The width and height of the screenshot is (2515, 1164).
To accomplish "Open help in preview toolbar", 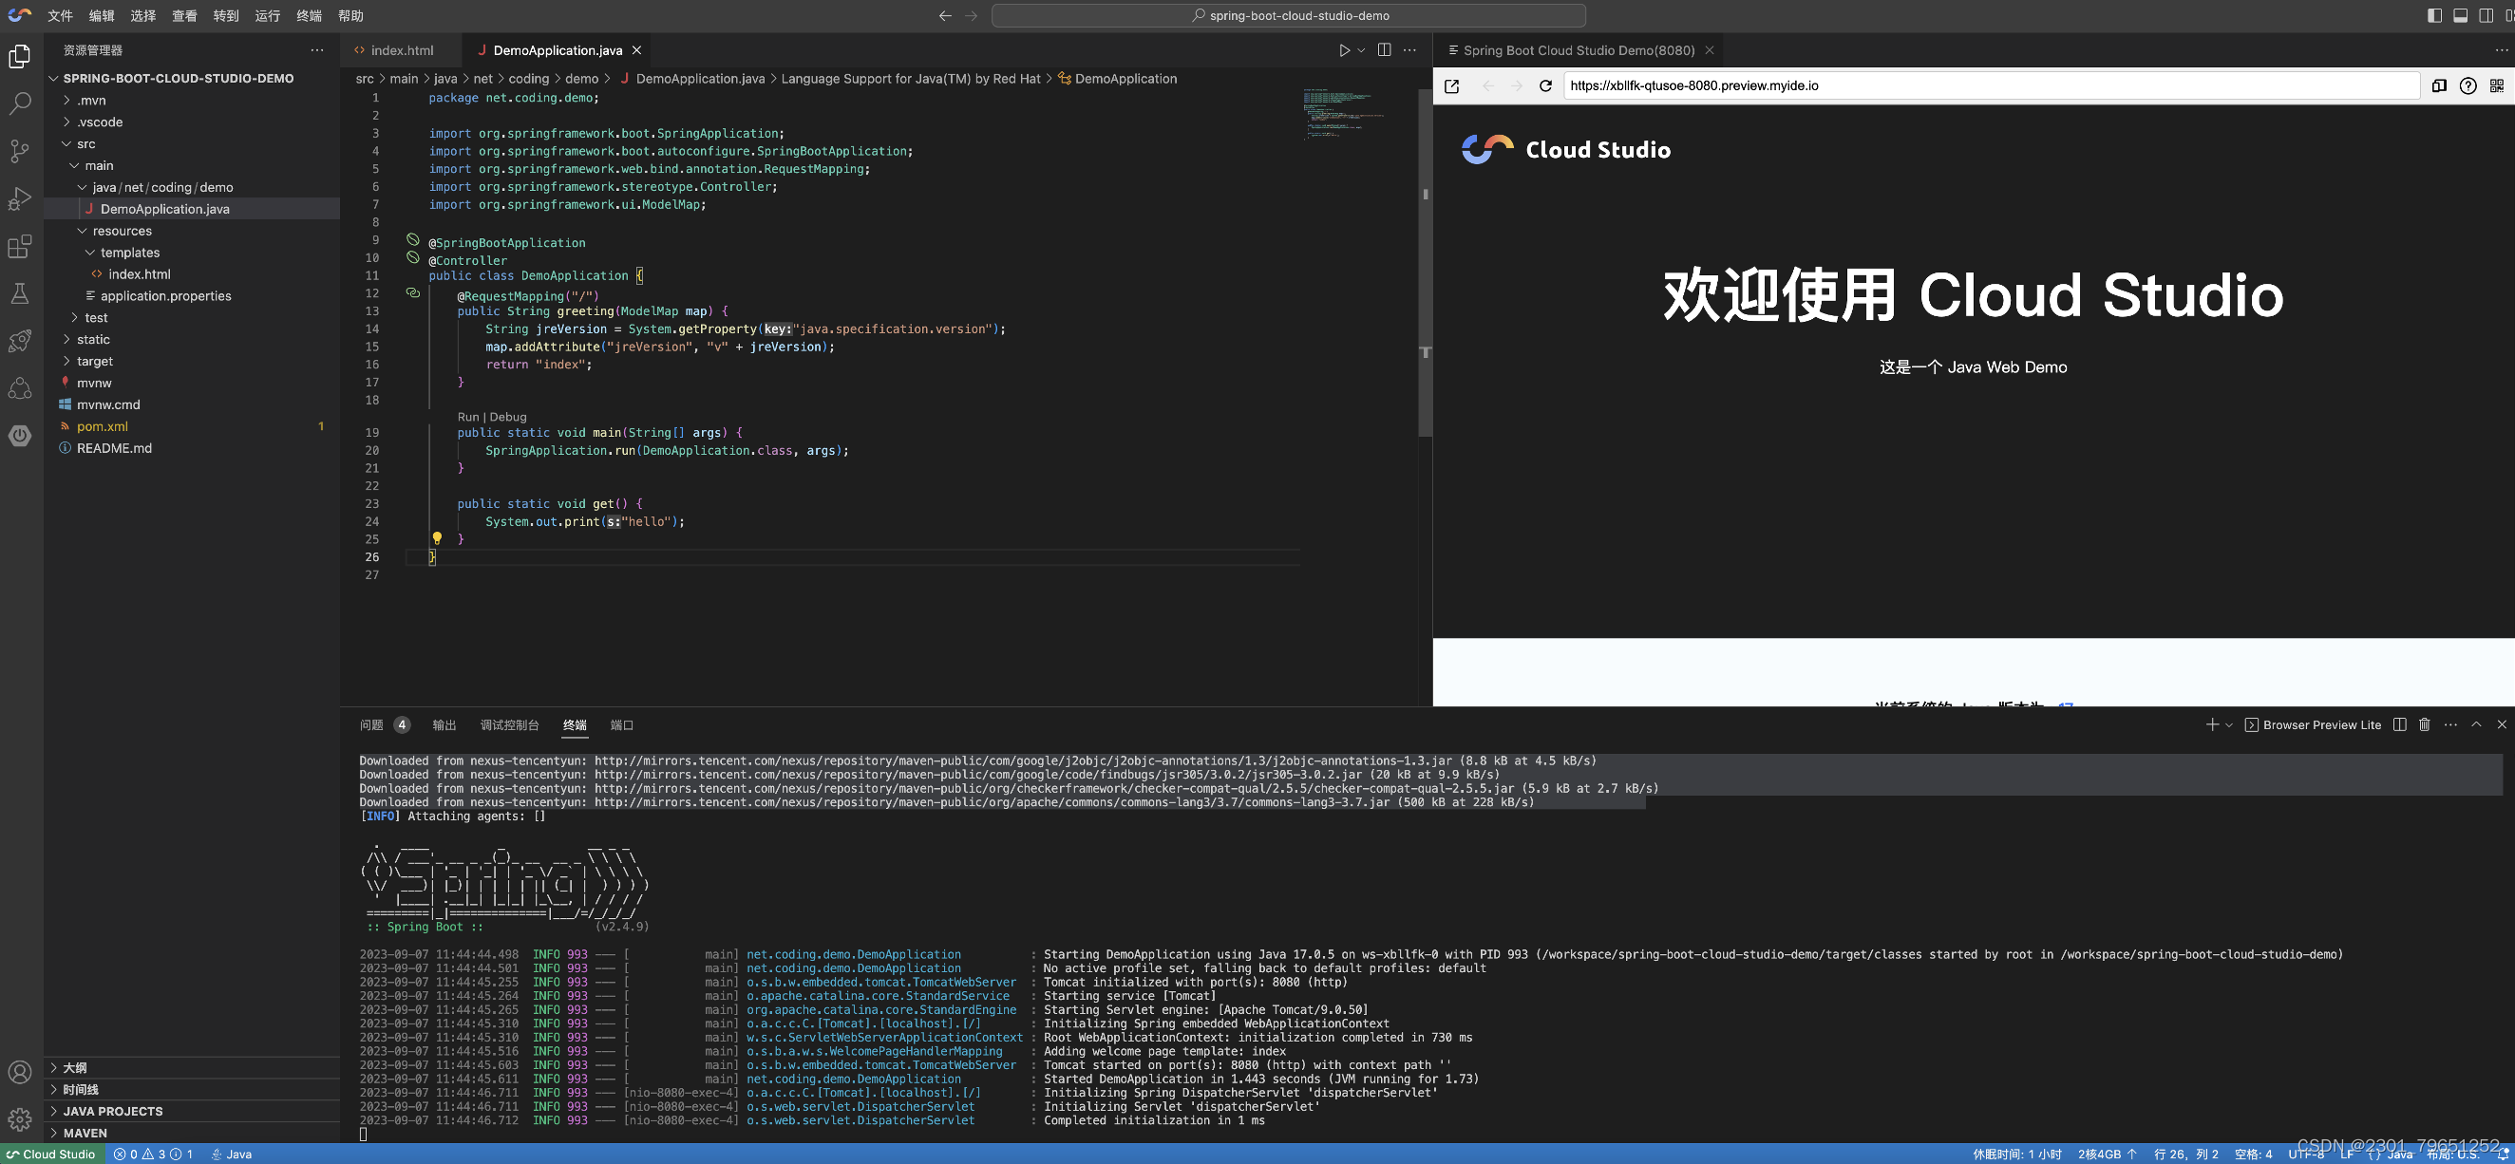I will coord(2468,85).
